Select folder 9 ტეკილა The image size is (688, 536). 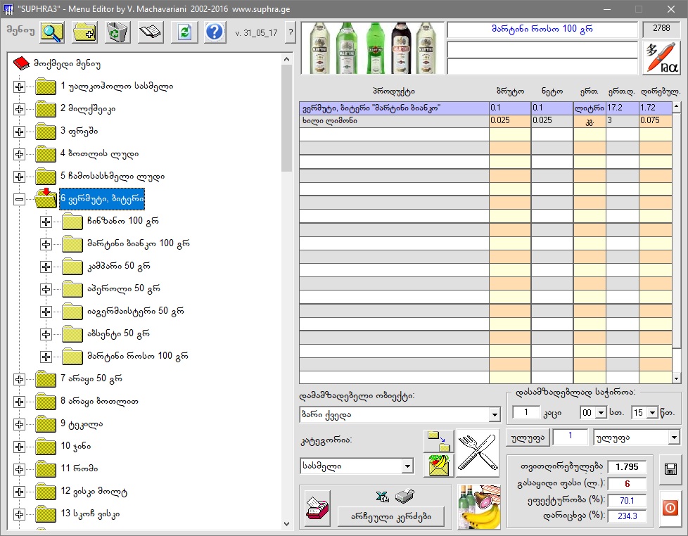pyautogui.click(x=82, y=424)
